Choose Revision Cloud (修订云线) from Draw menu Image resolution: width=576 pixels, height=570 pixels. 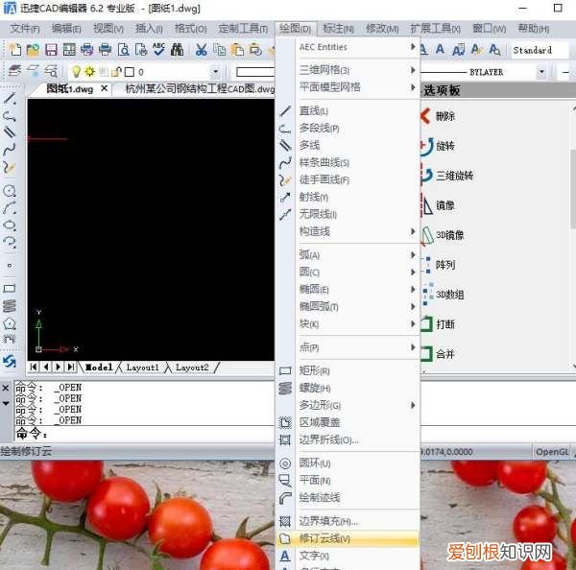pos(324,538)
